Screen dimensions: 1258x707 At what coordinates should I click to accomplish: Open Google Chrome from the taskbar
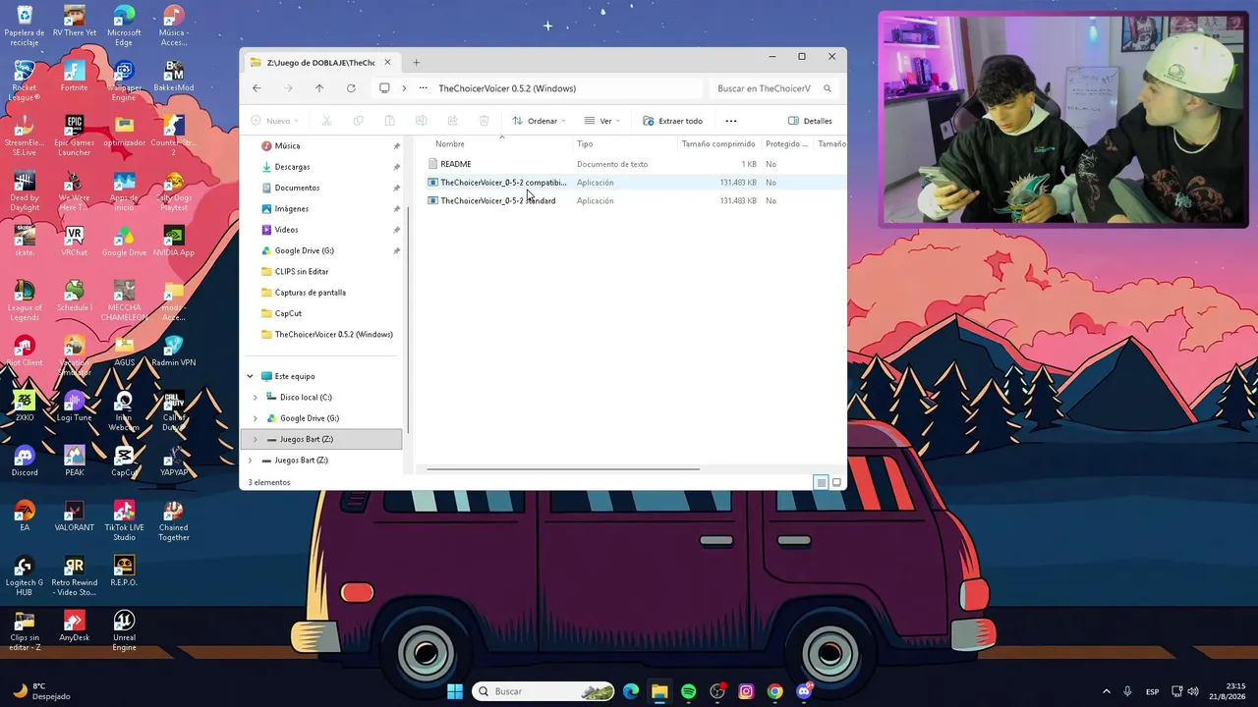click(x=775, y=691)
